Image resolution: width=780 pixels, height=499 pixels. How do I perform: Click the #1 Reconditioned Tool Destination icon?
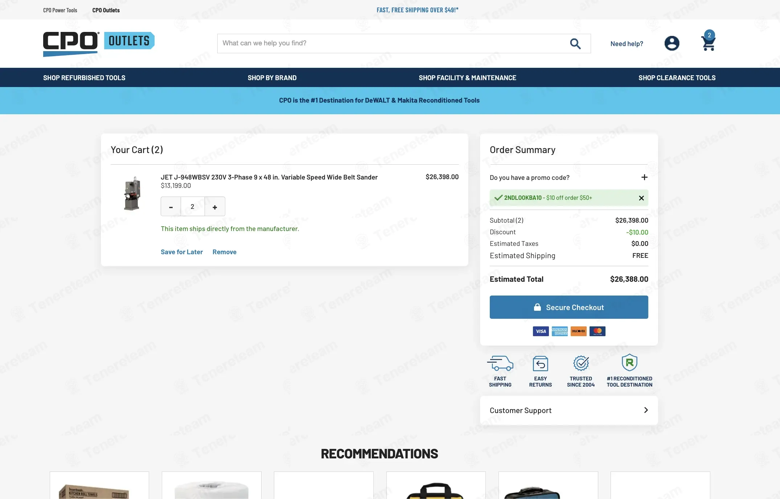pos(629,362)
